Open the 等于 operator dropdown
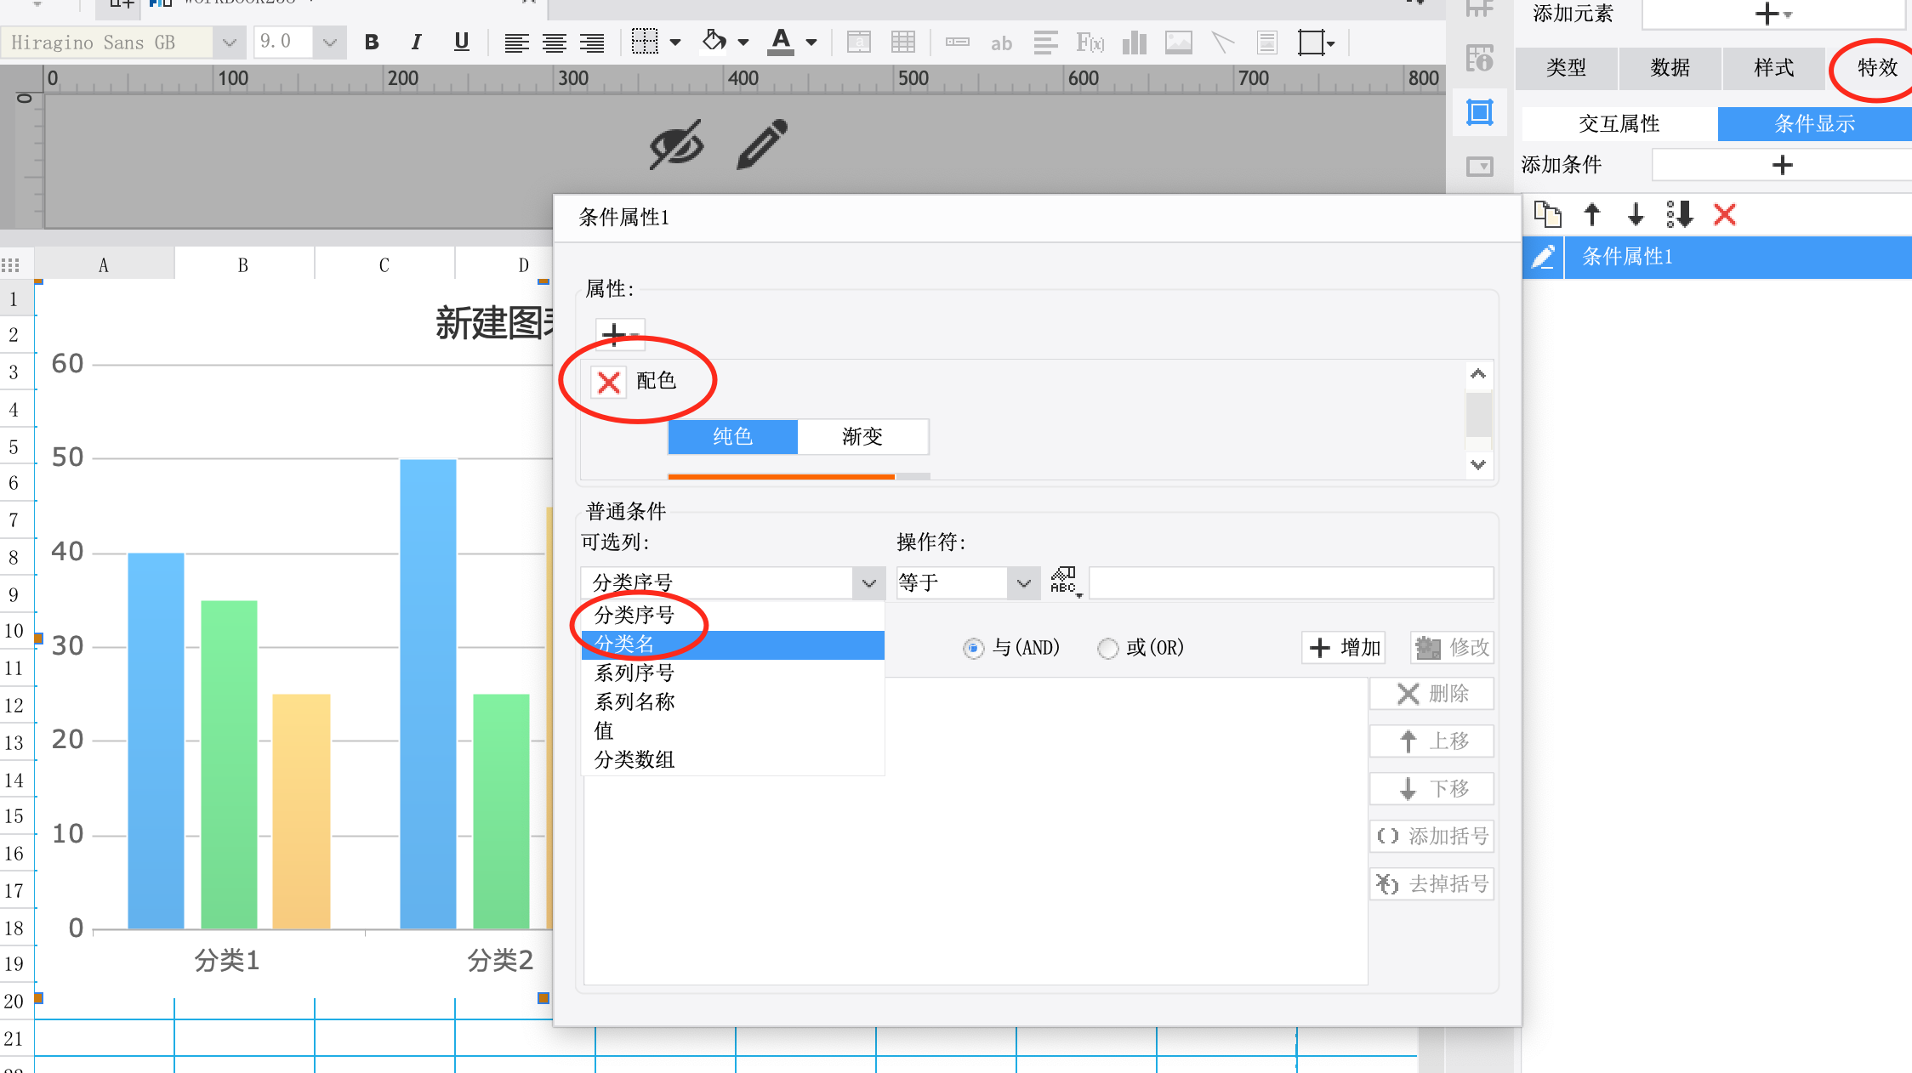The image size is (1912, 1073). tap(1024, 583)
